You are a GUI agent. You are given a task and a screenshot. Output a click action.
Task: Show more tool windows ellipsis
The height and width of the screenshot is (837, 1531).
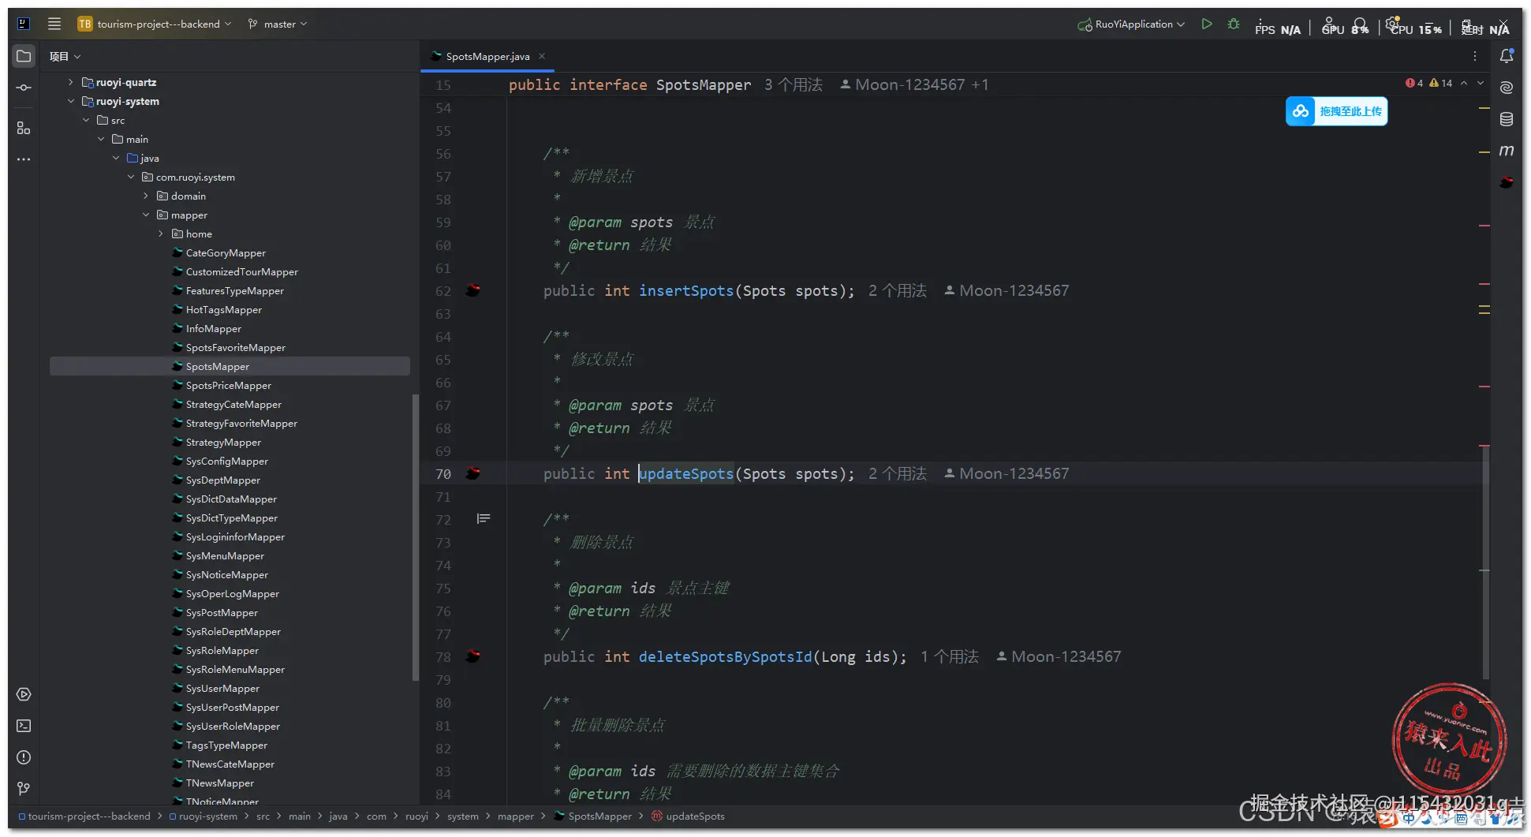(x=24, y=159)
